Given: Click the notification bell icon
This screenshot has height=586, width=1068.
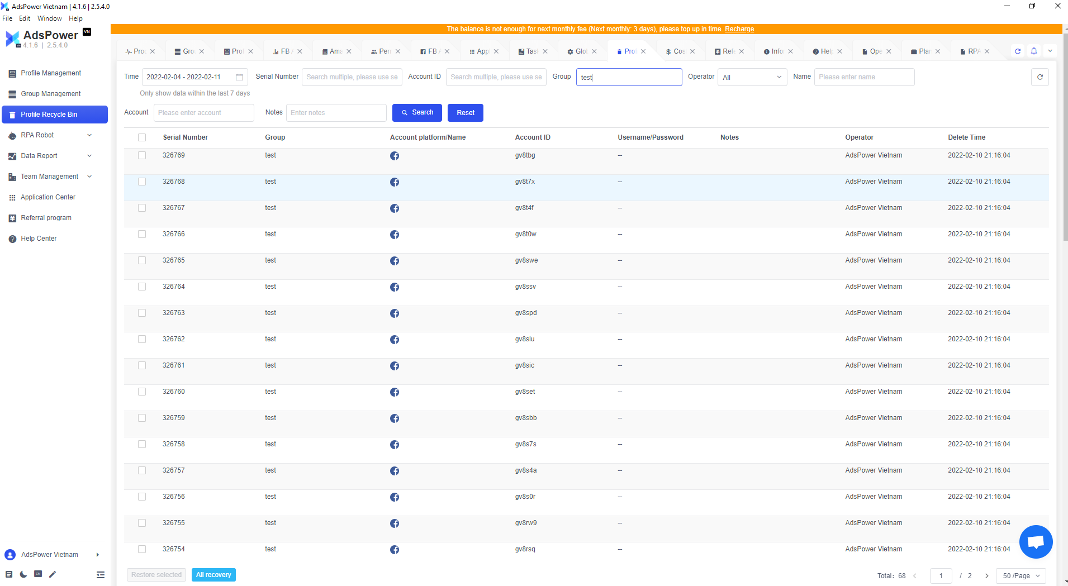Looking at the screenshot, I should (1034, 51).
